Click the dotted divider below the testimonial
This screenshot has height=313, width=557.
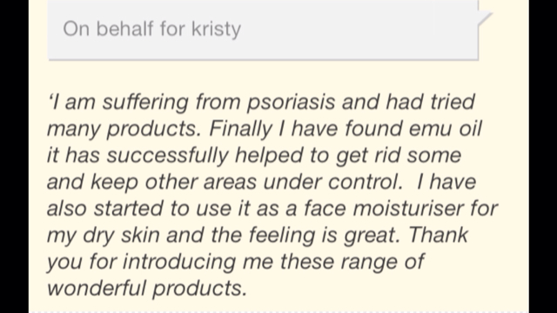click(278, 312)
